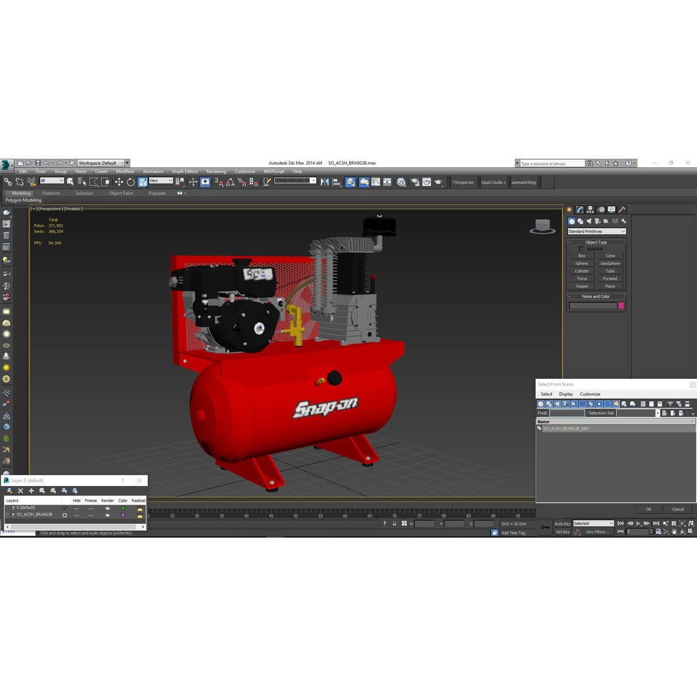Click OK in Select From Scene
The image size is (697, 697).
pos(649,509)
